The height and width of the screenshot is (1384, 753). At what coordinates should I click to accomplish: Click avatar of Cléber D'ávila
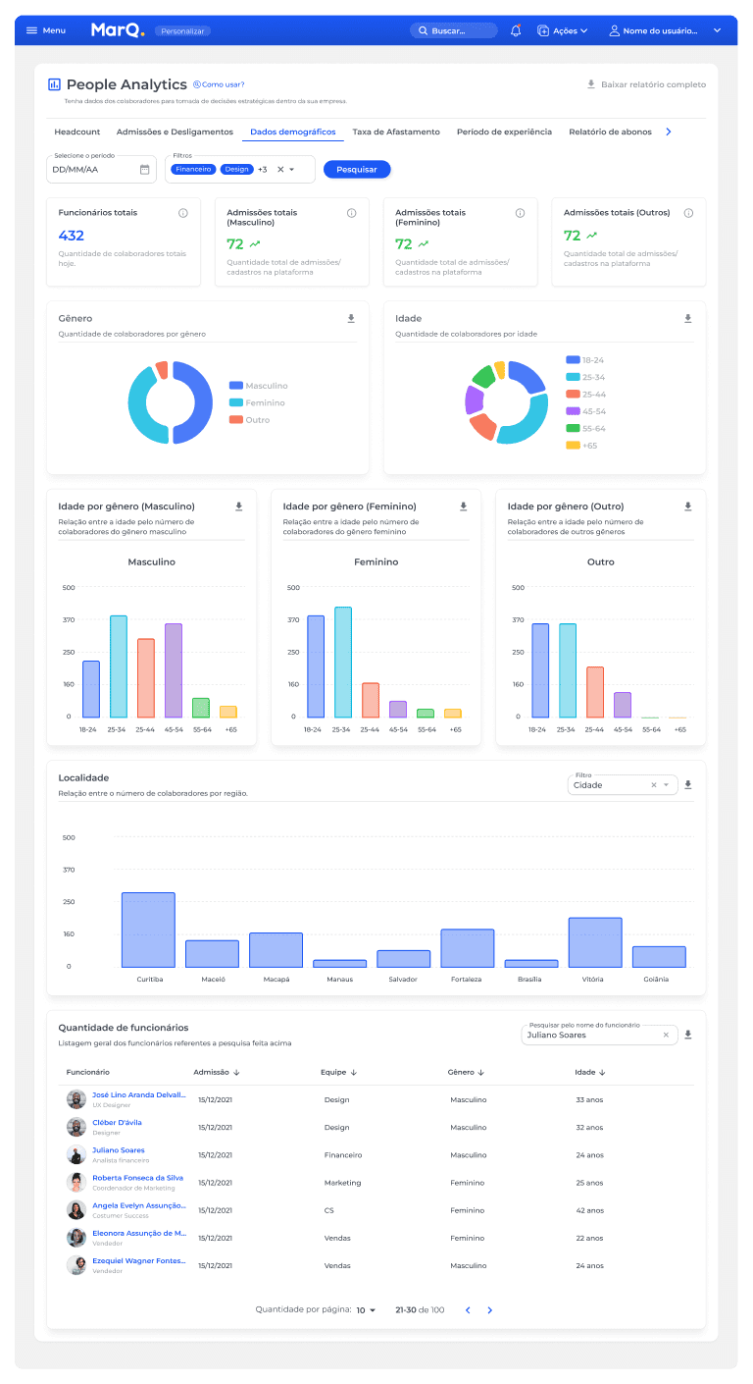click(x=75, y=1127)
